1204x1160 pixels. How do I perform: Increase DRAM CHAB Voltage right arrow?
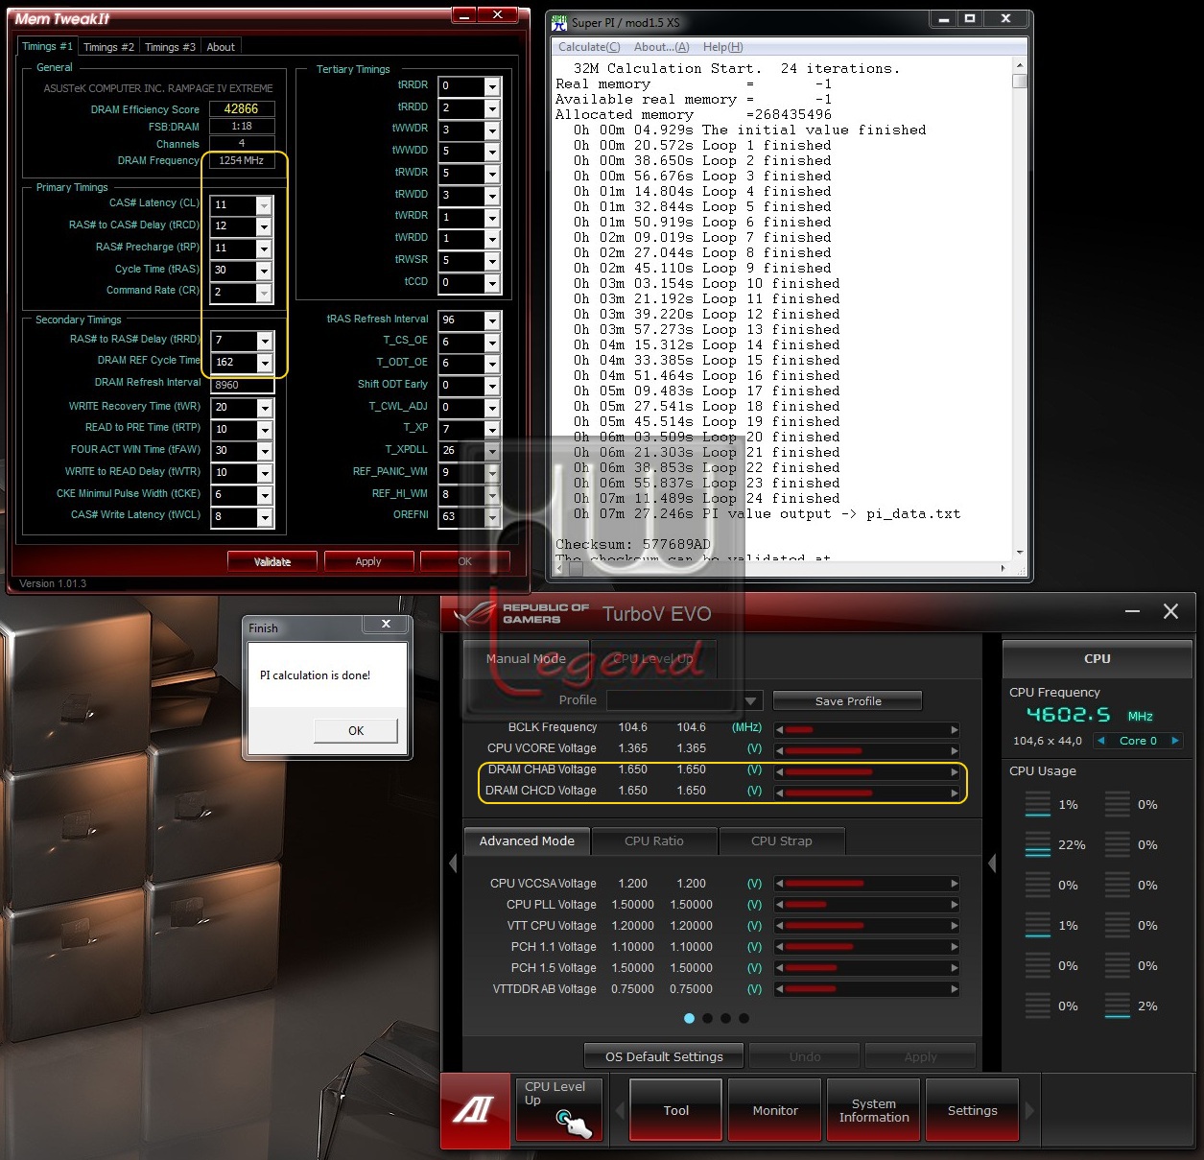click(x=955, y=771)
